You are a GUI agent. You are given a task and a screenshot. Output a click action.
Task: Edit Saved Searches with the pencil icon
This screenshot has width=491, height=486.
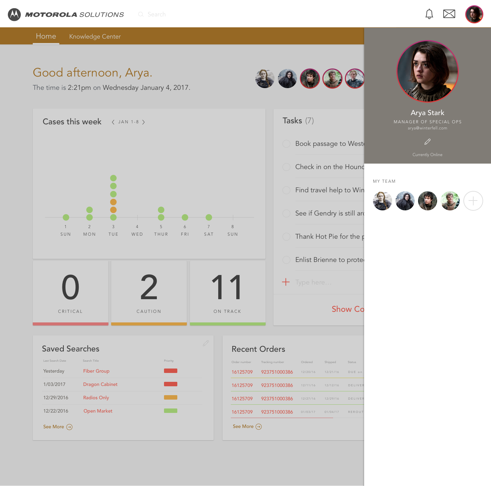pos(206,343)
